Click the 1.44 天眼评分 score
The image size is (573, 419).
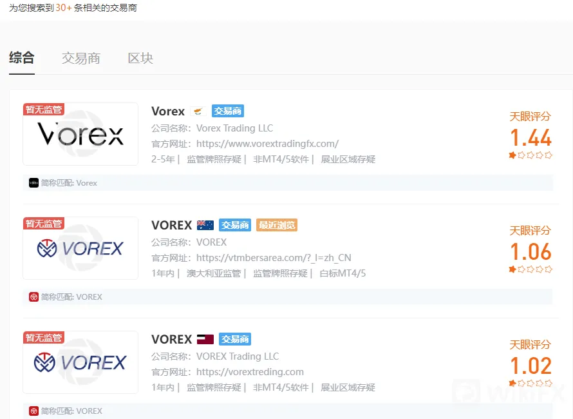tap(531, 137)
